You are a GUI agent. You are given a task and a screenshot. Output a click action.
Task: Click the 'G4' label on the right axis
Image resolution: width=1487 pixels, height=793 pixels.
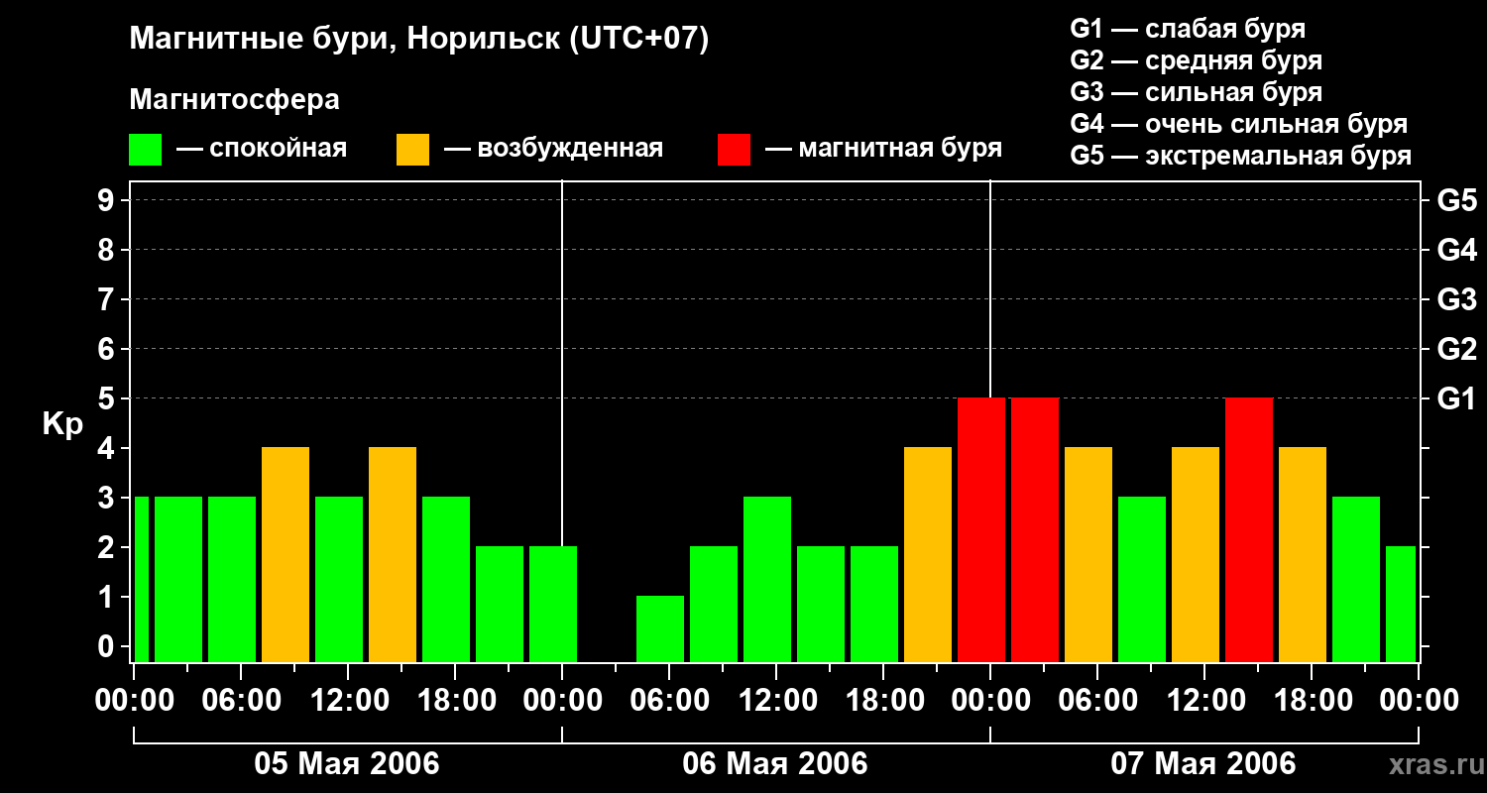(1457, 250)
